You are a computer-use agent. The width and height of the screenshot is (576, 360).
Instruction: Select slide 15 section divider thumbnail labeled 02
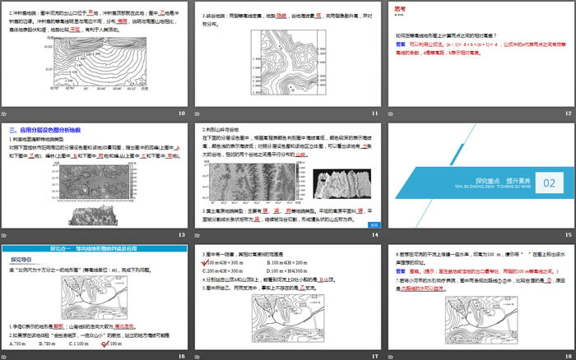(x=481, y=175)
